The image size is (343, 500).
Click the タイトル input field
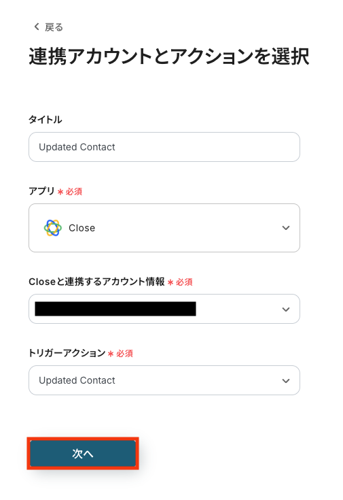[164, 147]
